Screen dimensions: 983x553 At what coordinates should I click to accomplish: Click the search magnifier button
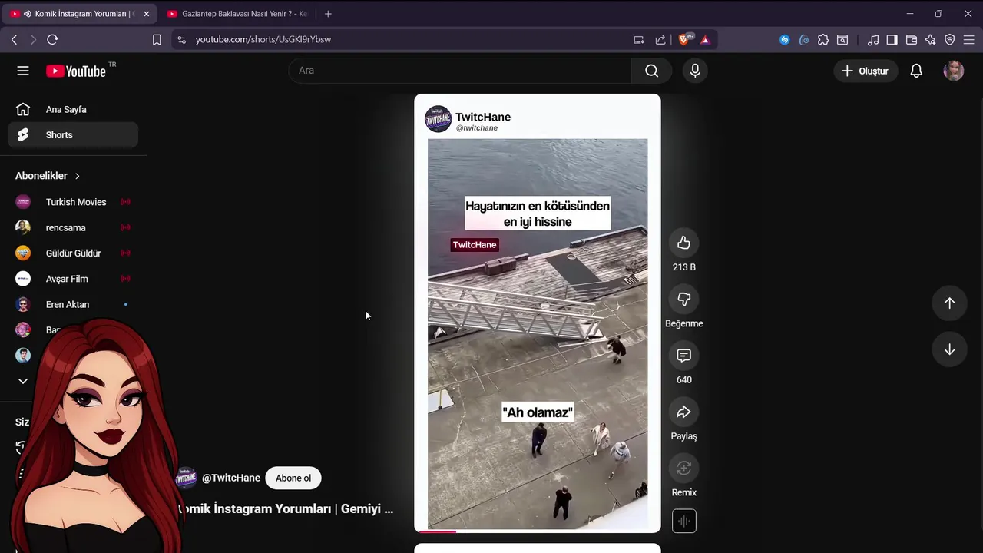click(x=651, y=71)
